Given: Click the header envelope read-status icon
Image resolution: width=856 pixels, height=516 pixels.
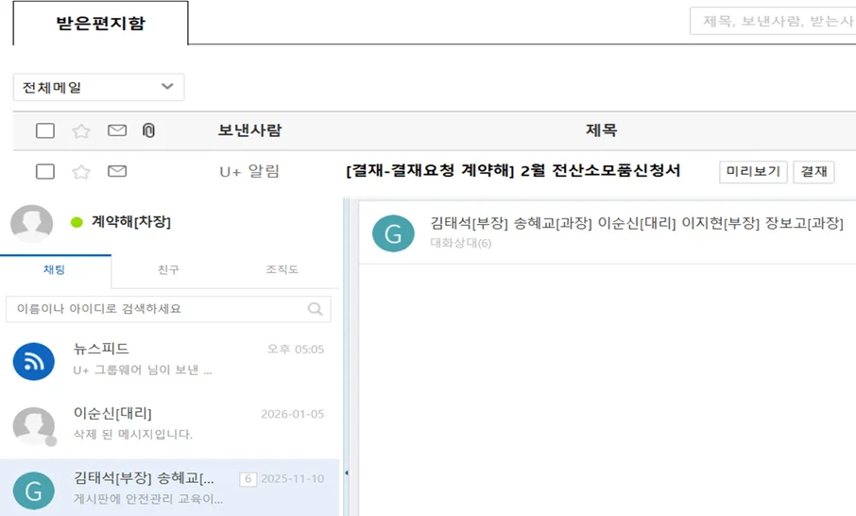Looking at the screenshot, I should click(117, 130).
